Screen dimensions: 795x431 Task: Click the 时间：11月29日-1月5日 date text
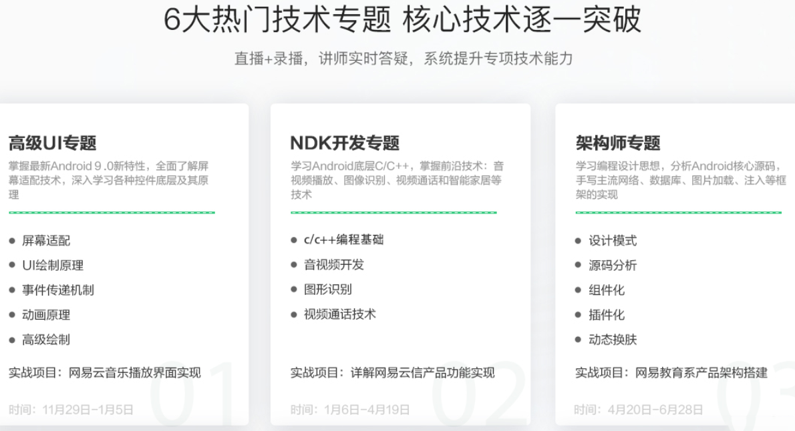(x=71, y=410)
